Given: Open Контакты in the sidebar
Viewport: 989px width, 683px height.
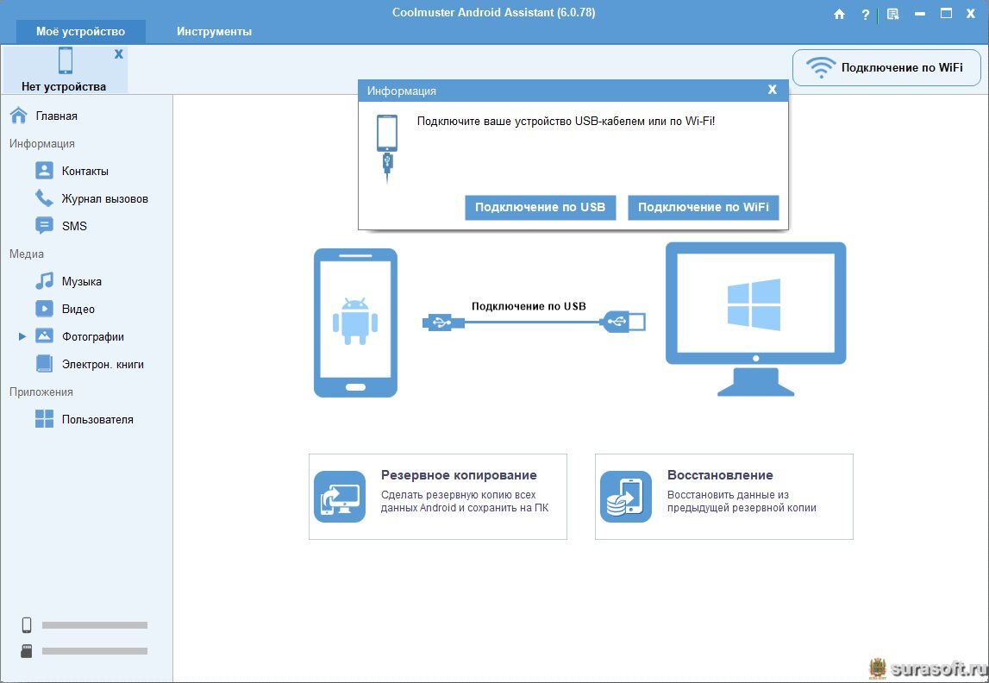Looking at the screenshot, I should tap(86, 171).
